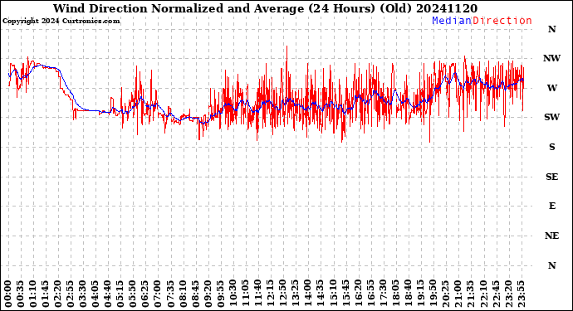
Task: Click the "W" direction axis label
Action: (551, 88)
